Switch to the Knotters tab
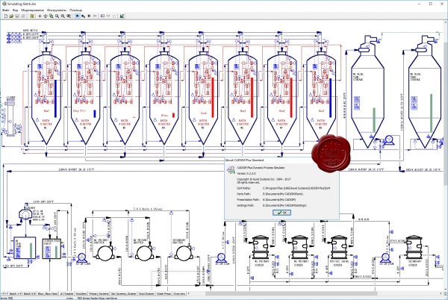 pos(81,294)
